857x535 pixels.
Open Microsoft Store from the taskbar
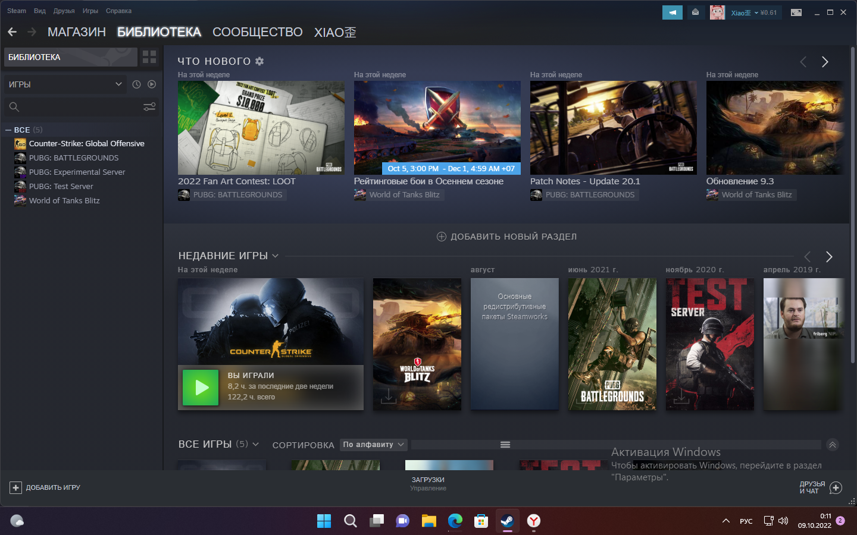tap(481, 521)
